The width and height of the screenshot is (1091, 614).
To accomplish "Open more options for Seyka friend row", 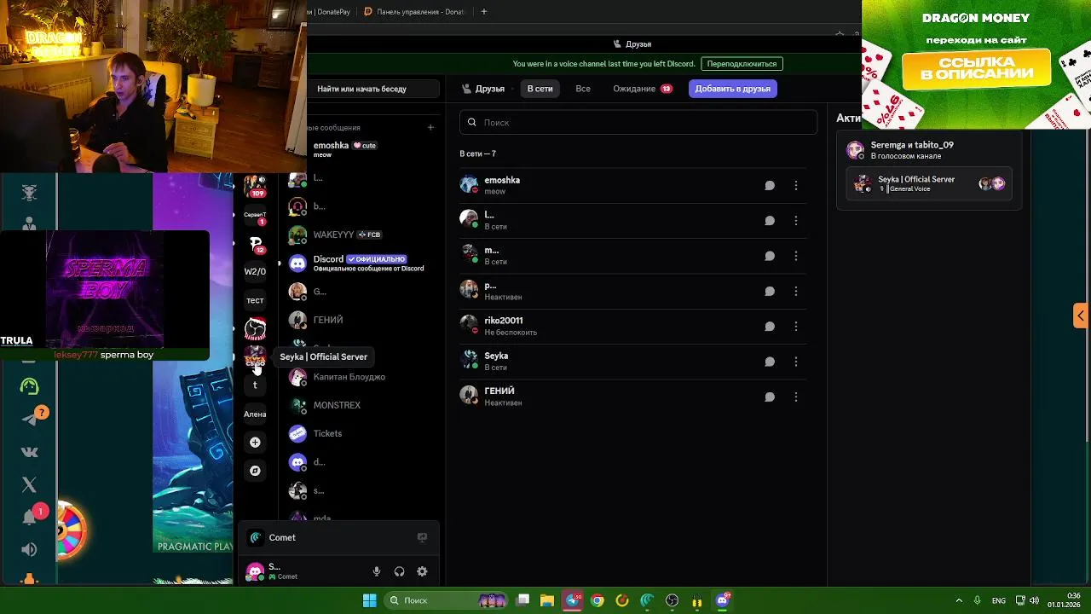I will pyautogui.click(x=796, y=362).
